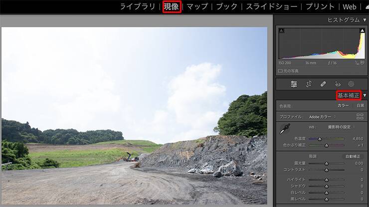Screen dimensions: 369x207
Task: Check the 元の写真 checkbox
Action: point(280,71)
